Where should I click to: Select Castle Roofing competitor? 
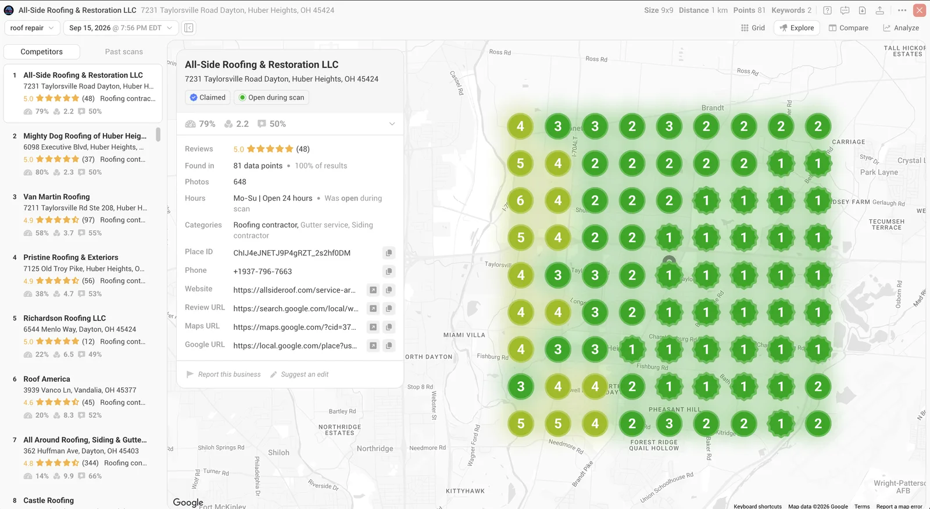pyautogui.click(x=48, y=501)
